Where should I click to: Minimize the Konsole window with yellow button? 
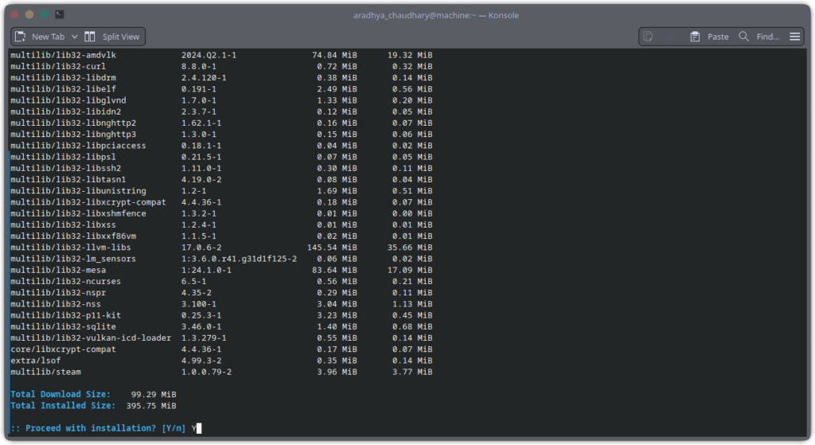pos(29,14)
